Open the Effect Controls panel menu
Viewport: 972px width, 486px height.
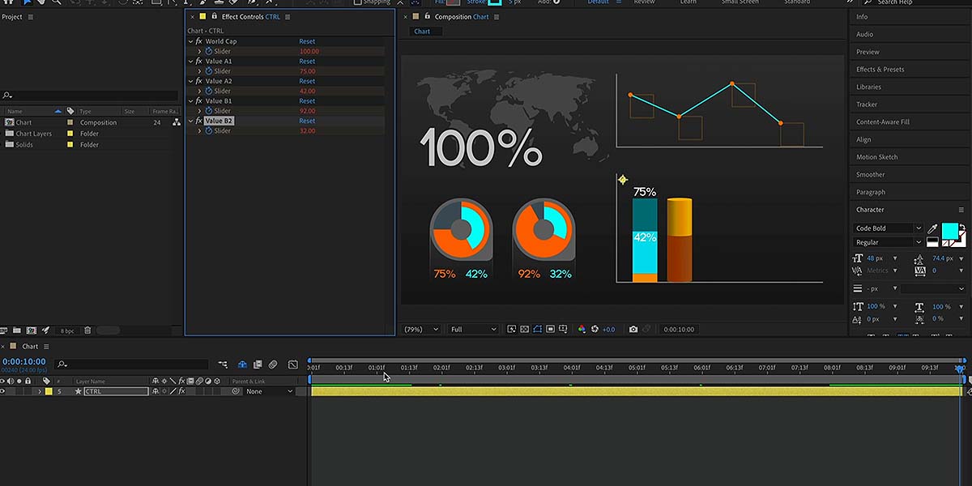pos(288,16)
